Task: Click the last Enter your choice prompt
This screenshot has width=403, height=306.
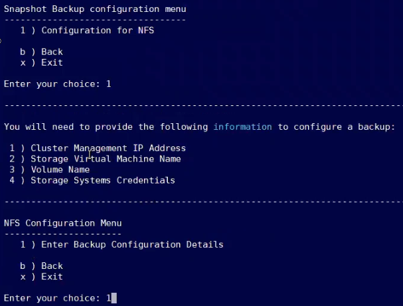Action: tap(52, 298)
